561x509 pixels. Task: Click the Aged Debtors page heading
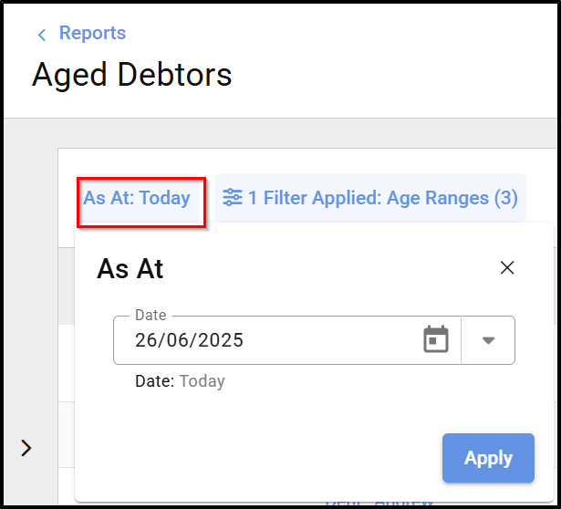tap(132, 74)
